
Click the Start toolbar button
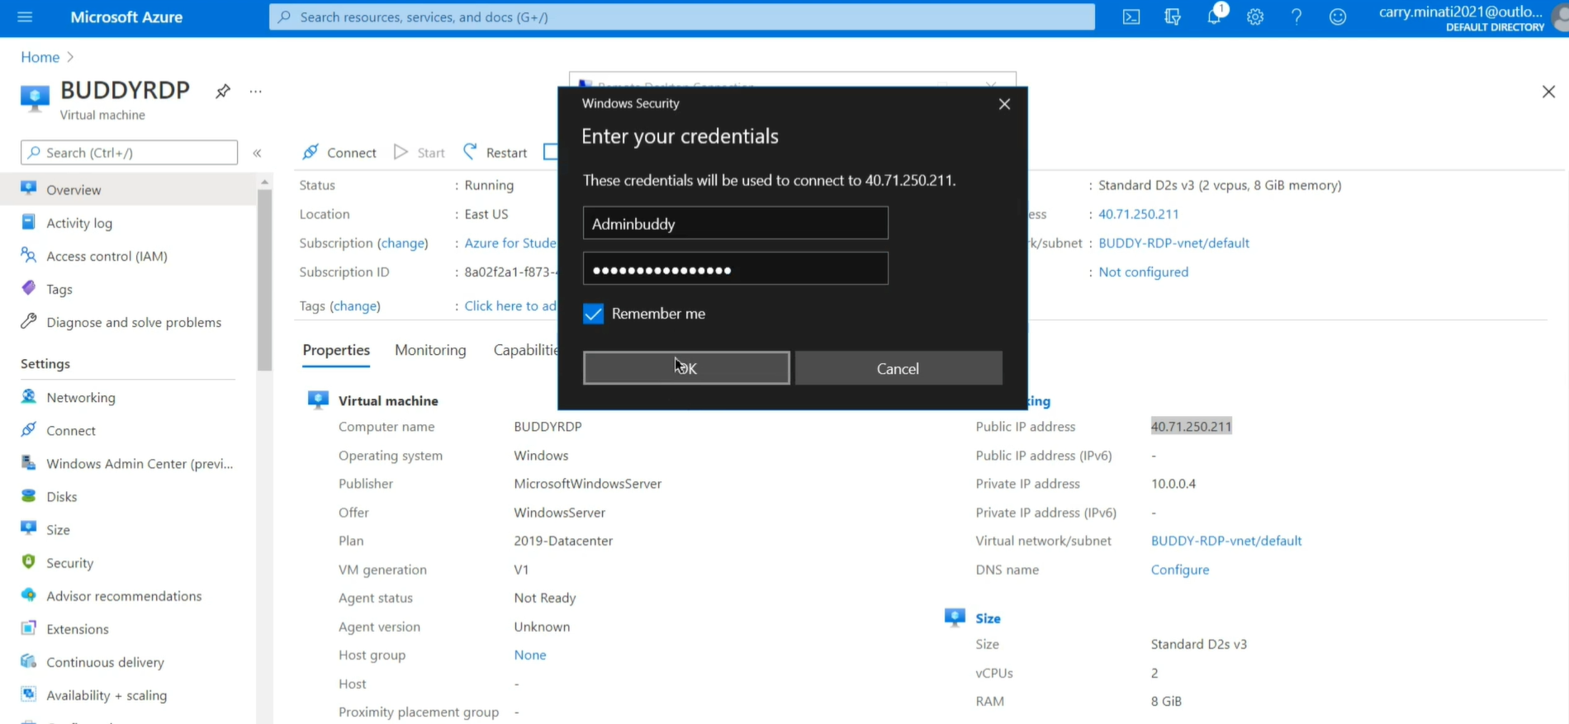click(420, 153)
